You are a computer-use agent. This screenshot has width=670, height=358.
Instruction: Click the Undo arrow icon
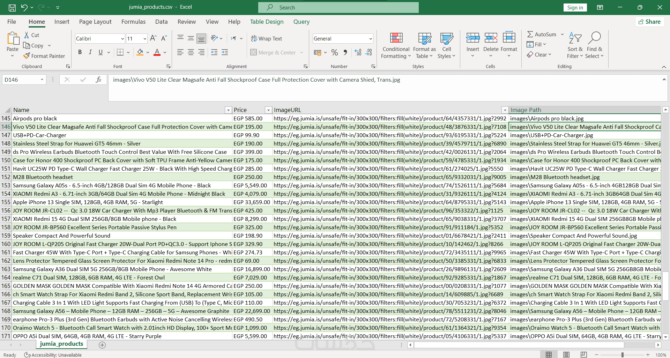(x=24, y=7)
